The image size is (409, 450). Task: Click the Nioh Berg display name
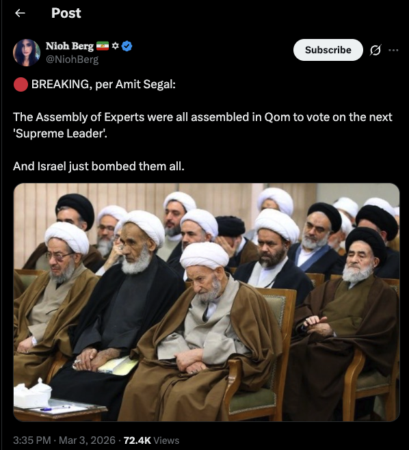coord(70,46)
